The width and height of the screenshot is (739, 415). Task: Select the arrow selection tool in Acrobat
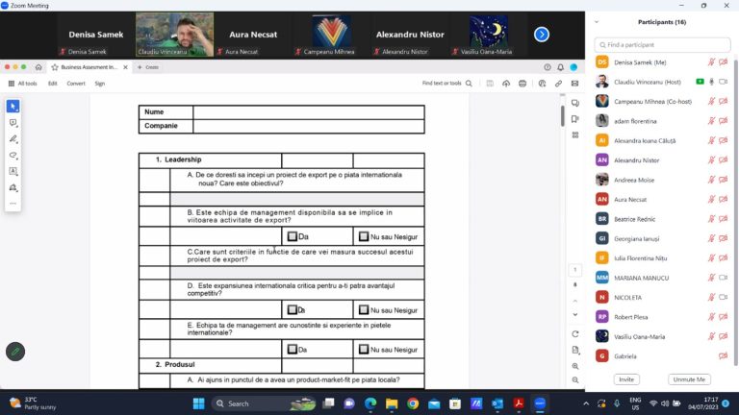point(13,106)
